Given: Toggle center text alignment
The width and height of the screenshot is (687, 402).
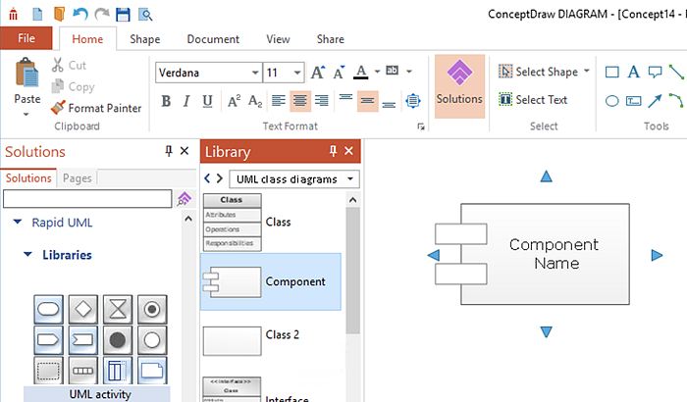Looking at the screenshot, I should point(300,101).
